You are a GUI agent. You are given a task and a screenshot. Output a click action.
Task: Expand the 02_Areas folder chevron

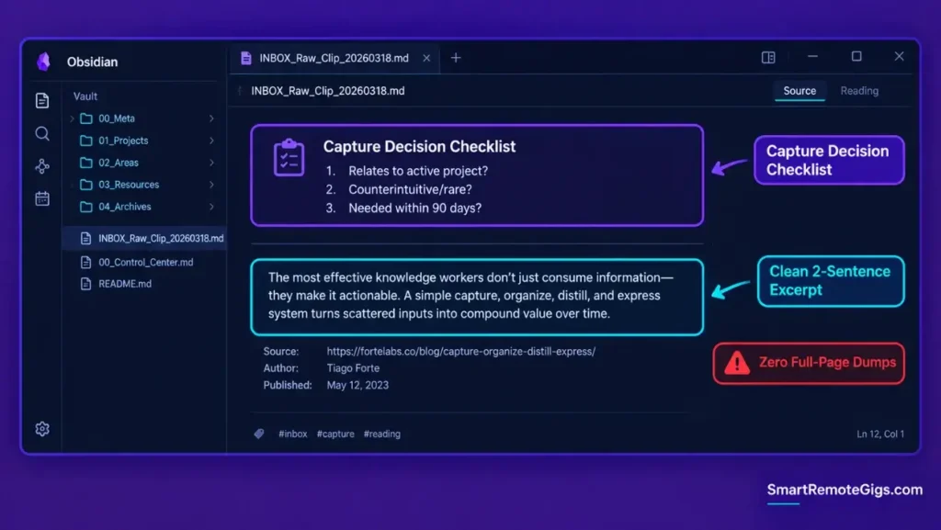(211, 163)
